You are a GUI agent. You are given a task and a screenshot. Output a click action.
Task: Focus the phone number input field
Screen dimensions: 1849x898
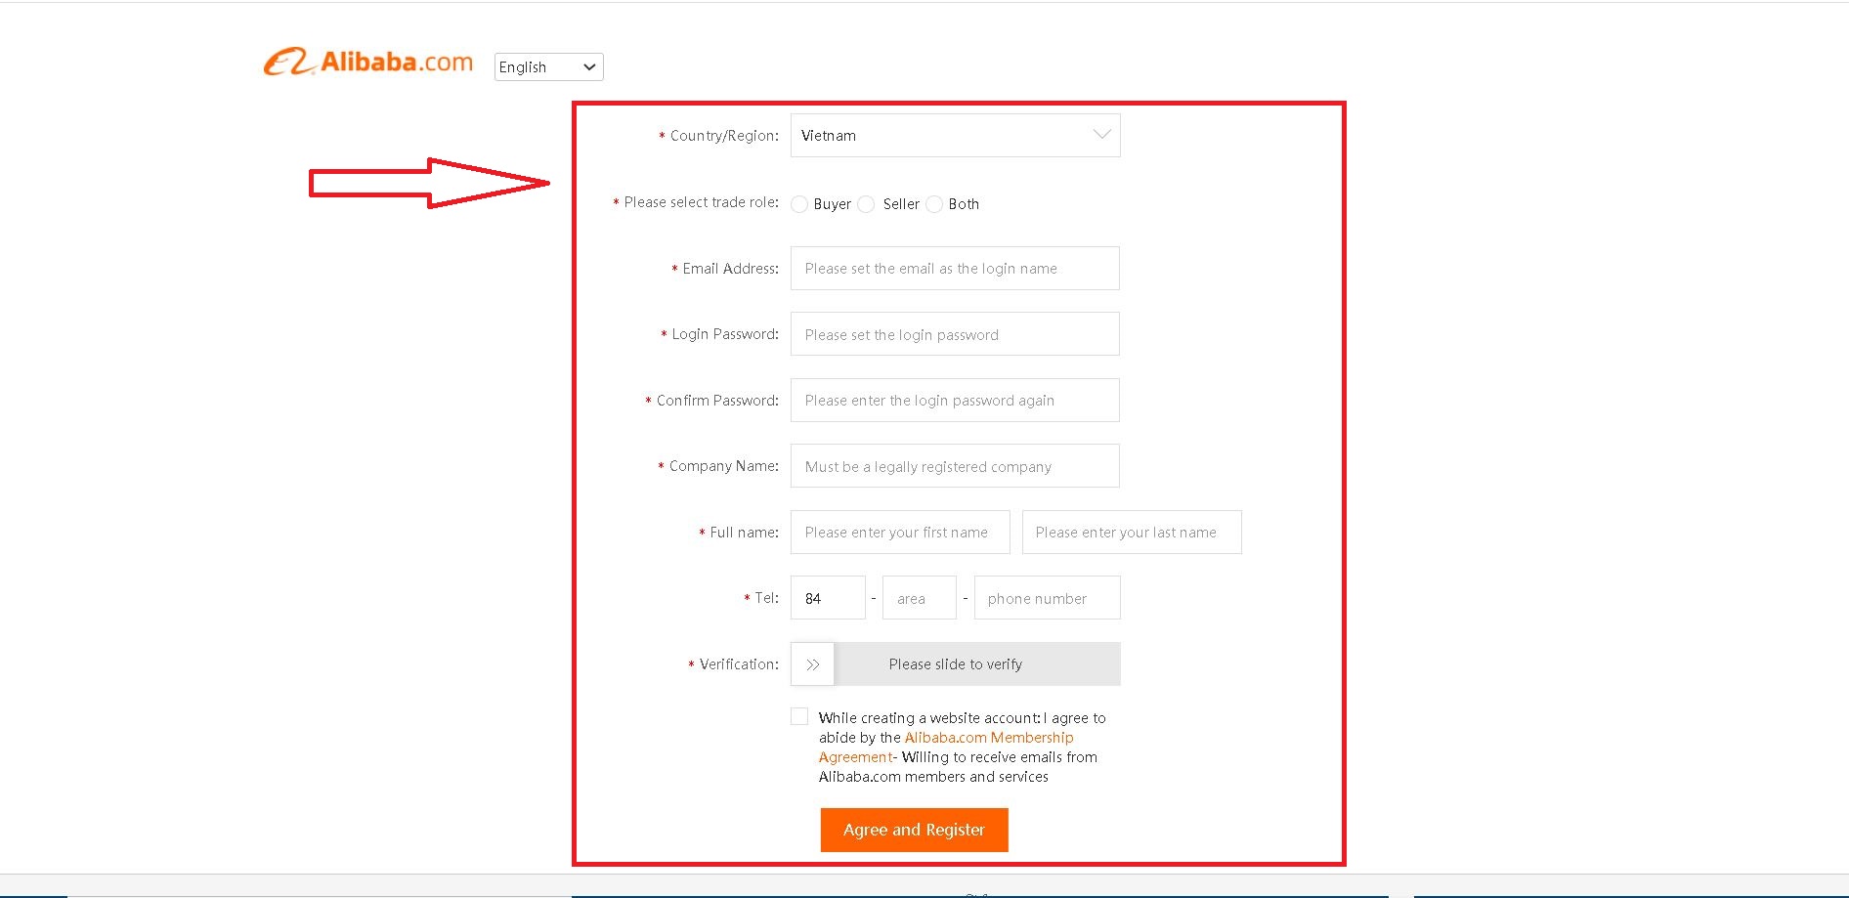[1047, 598]
